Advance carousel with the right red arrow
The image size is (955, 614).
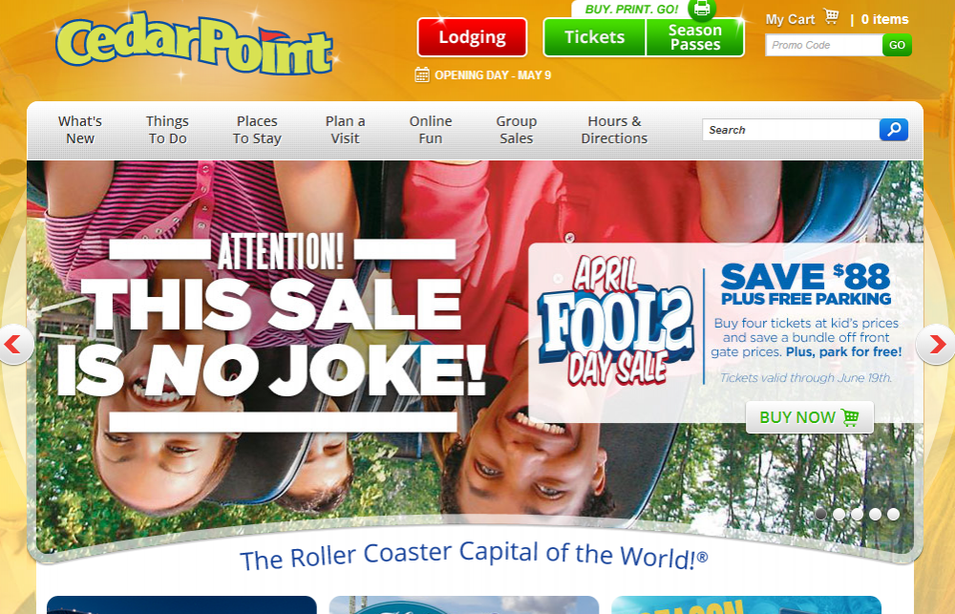[937, 345]
